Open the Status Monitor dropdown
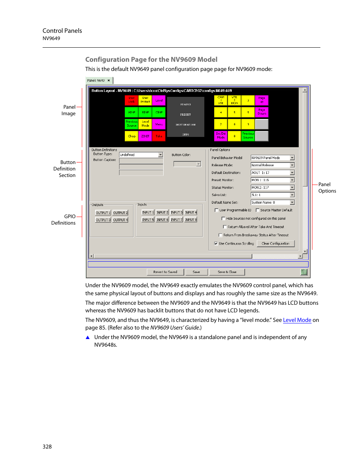363x471 pixels. click(292, 188)
